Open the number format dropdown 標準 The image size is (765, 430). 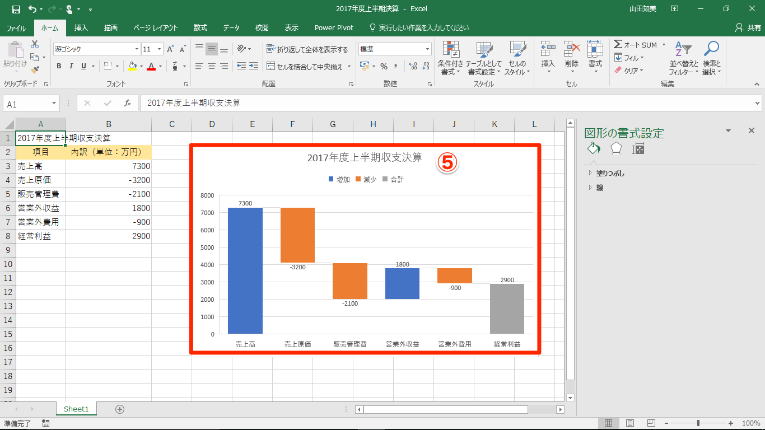(428, 49)
